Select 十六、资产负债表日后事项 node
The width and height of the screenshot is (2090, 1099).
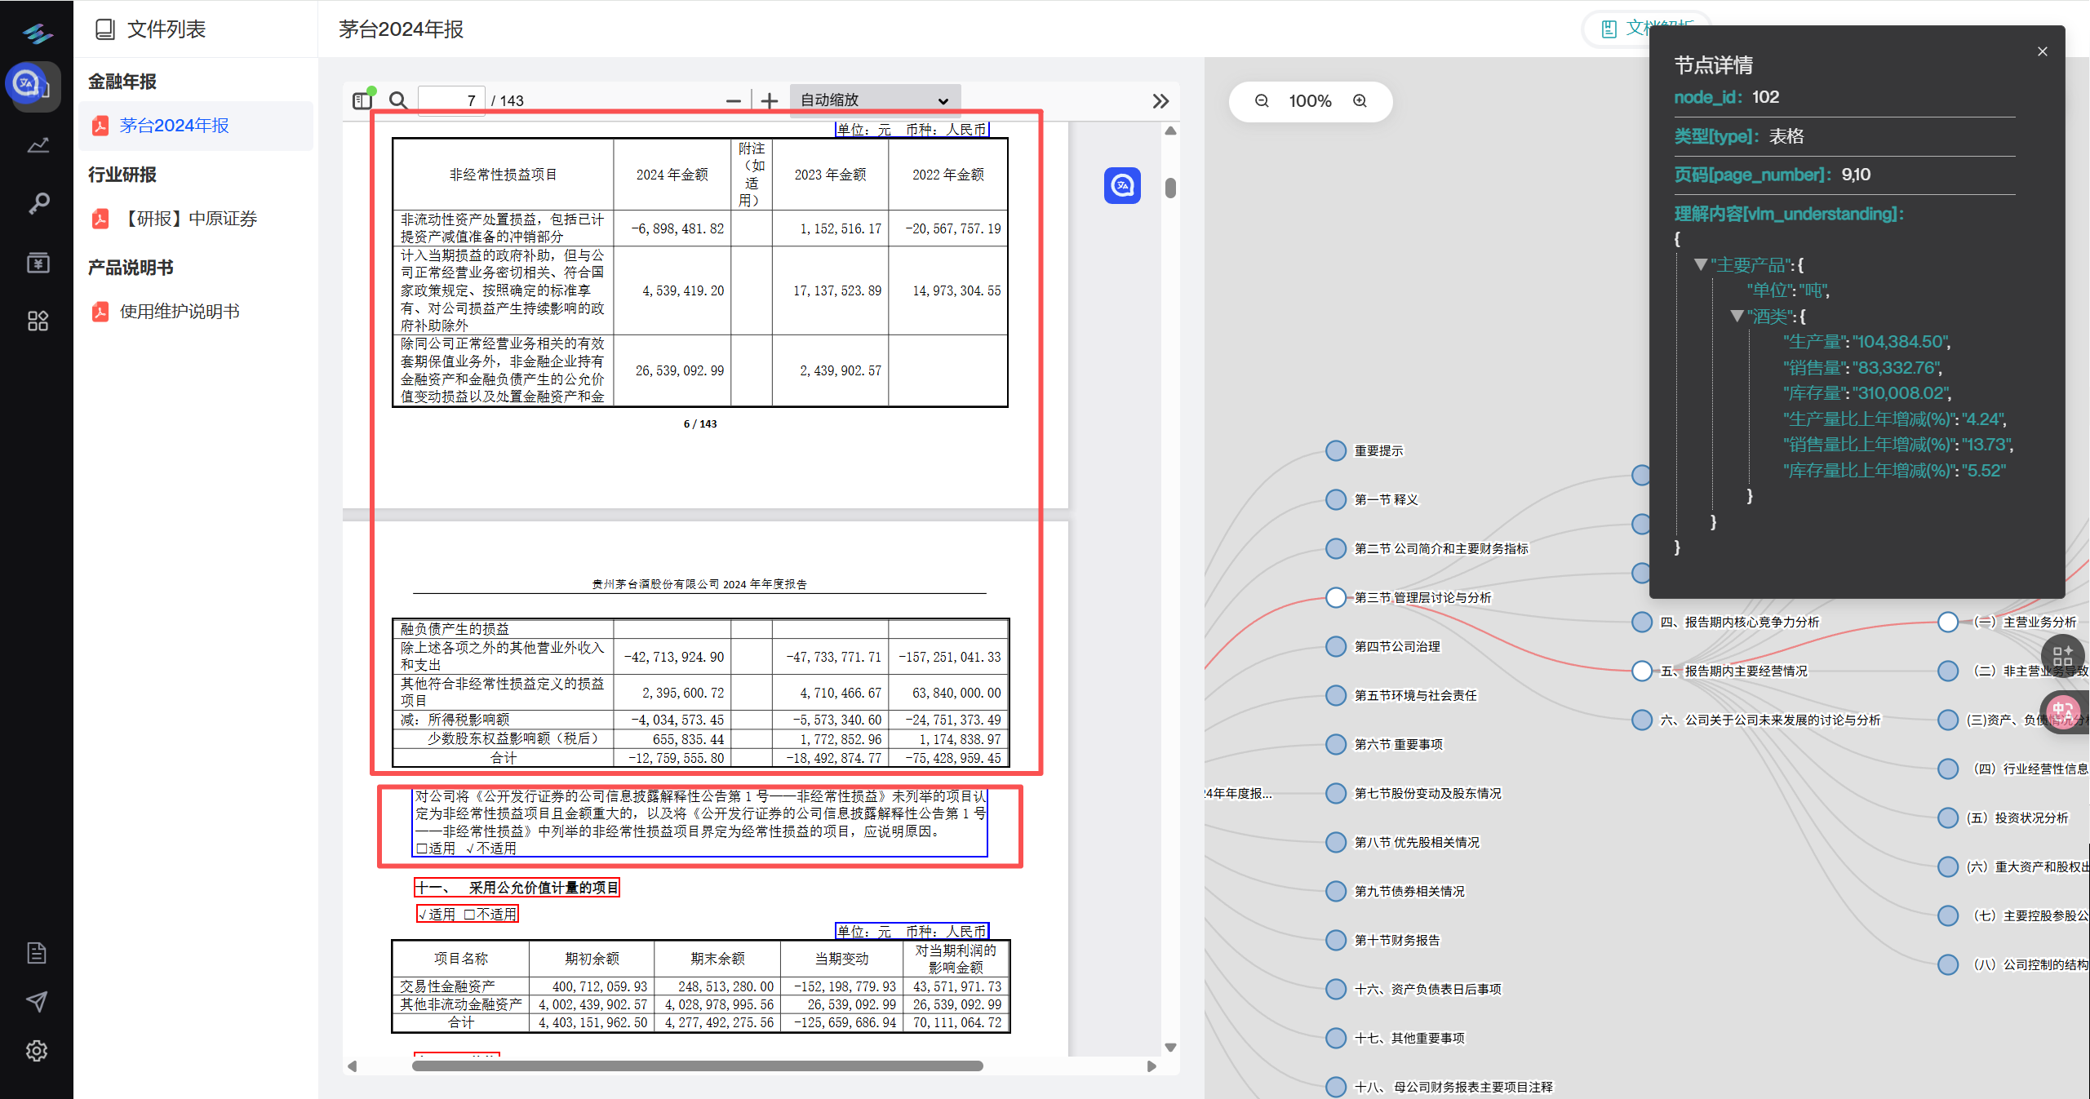1336,989
